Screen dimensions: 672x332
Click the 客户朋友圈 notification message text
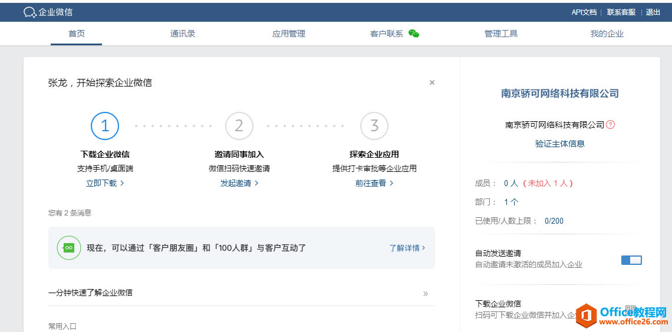(x=196, y=248)
